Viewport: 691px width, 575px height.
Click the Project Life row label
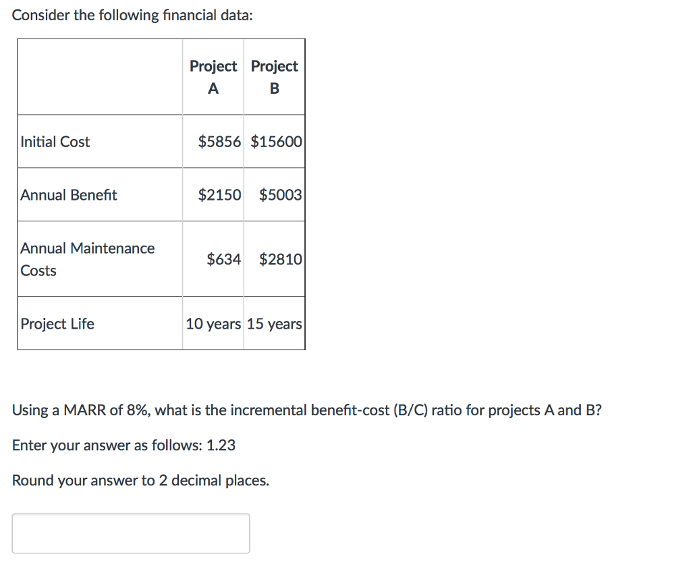pos(58,323)
